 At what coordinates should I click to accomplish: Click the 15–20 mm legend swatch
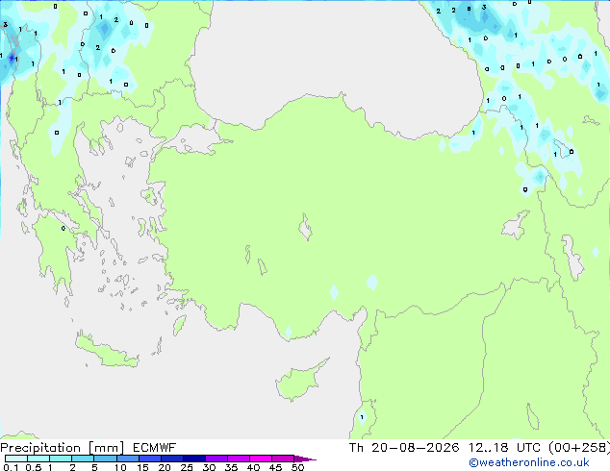tap(149, 459)
